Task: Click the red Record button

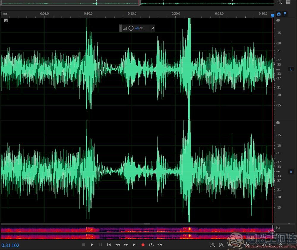Action: [143, 245]
